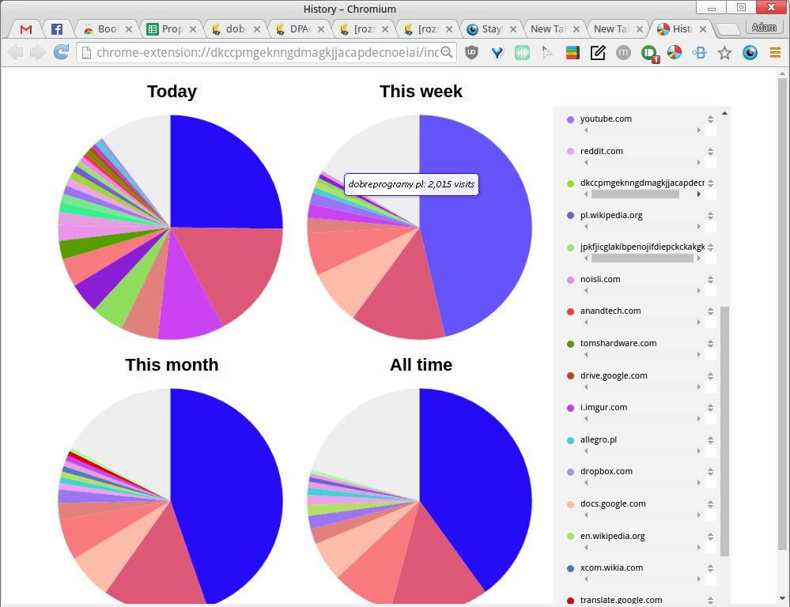Go forward with the right arrow button
790x607 pixels.
[38, 52]
